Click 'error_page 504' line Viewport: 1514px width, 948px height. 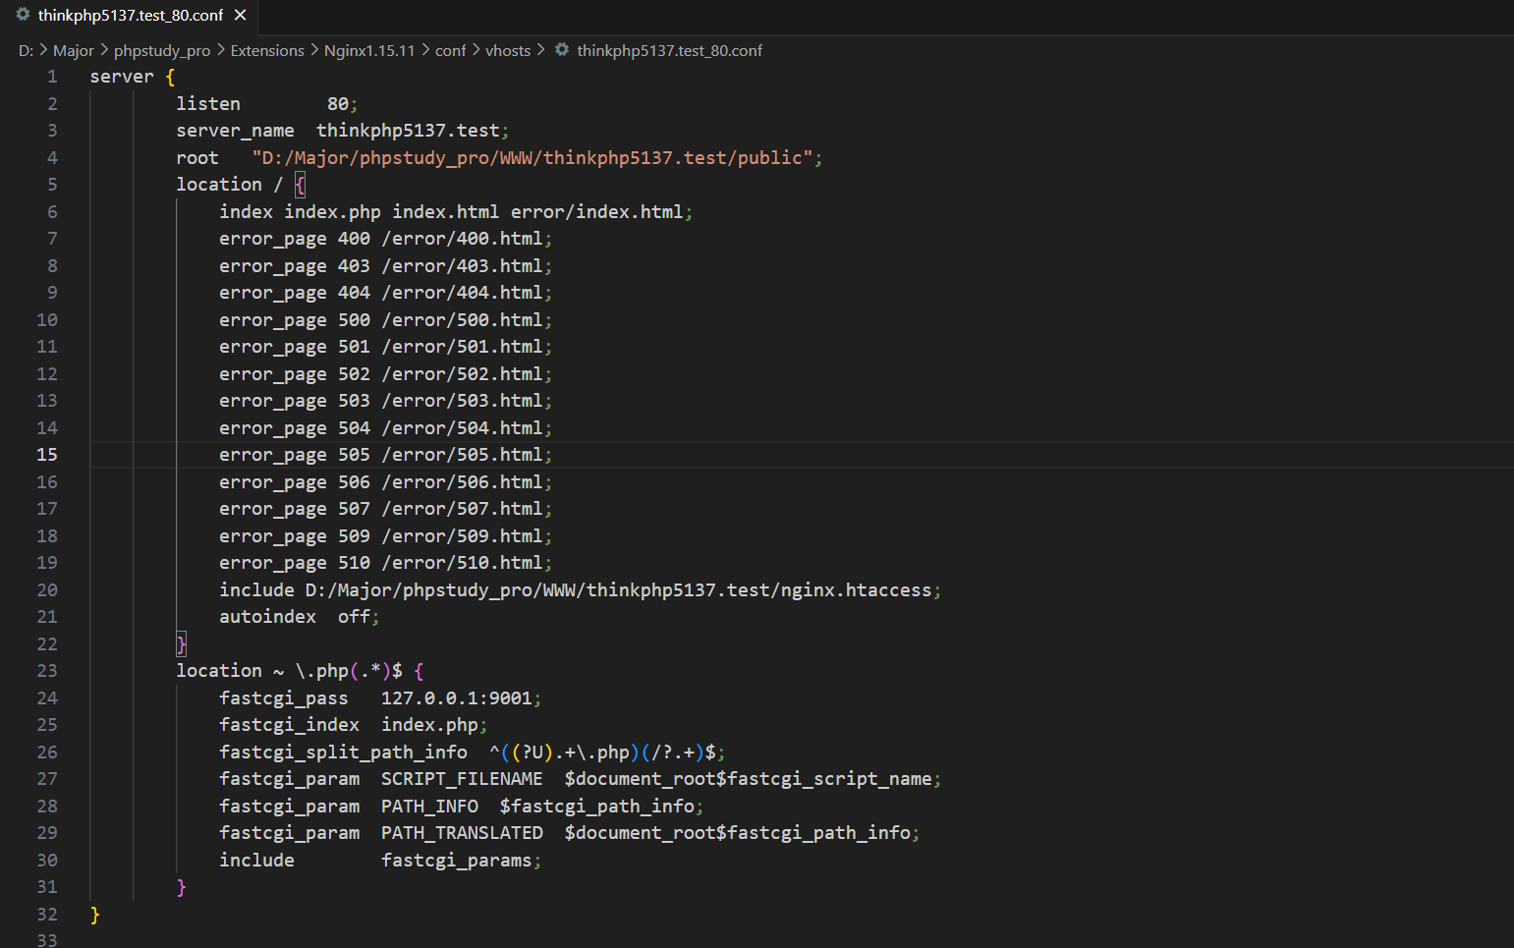coord(385,428)
